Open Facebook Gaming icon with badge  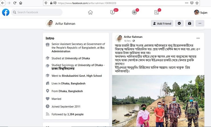click(x=157, y=12)
